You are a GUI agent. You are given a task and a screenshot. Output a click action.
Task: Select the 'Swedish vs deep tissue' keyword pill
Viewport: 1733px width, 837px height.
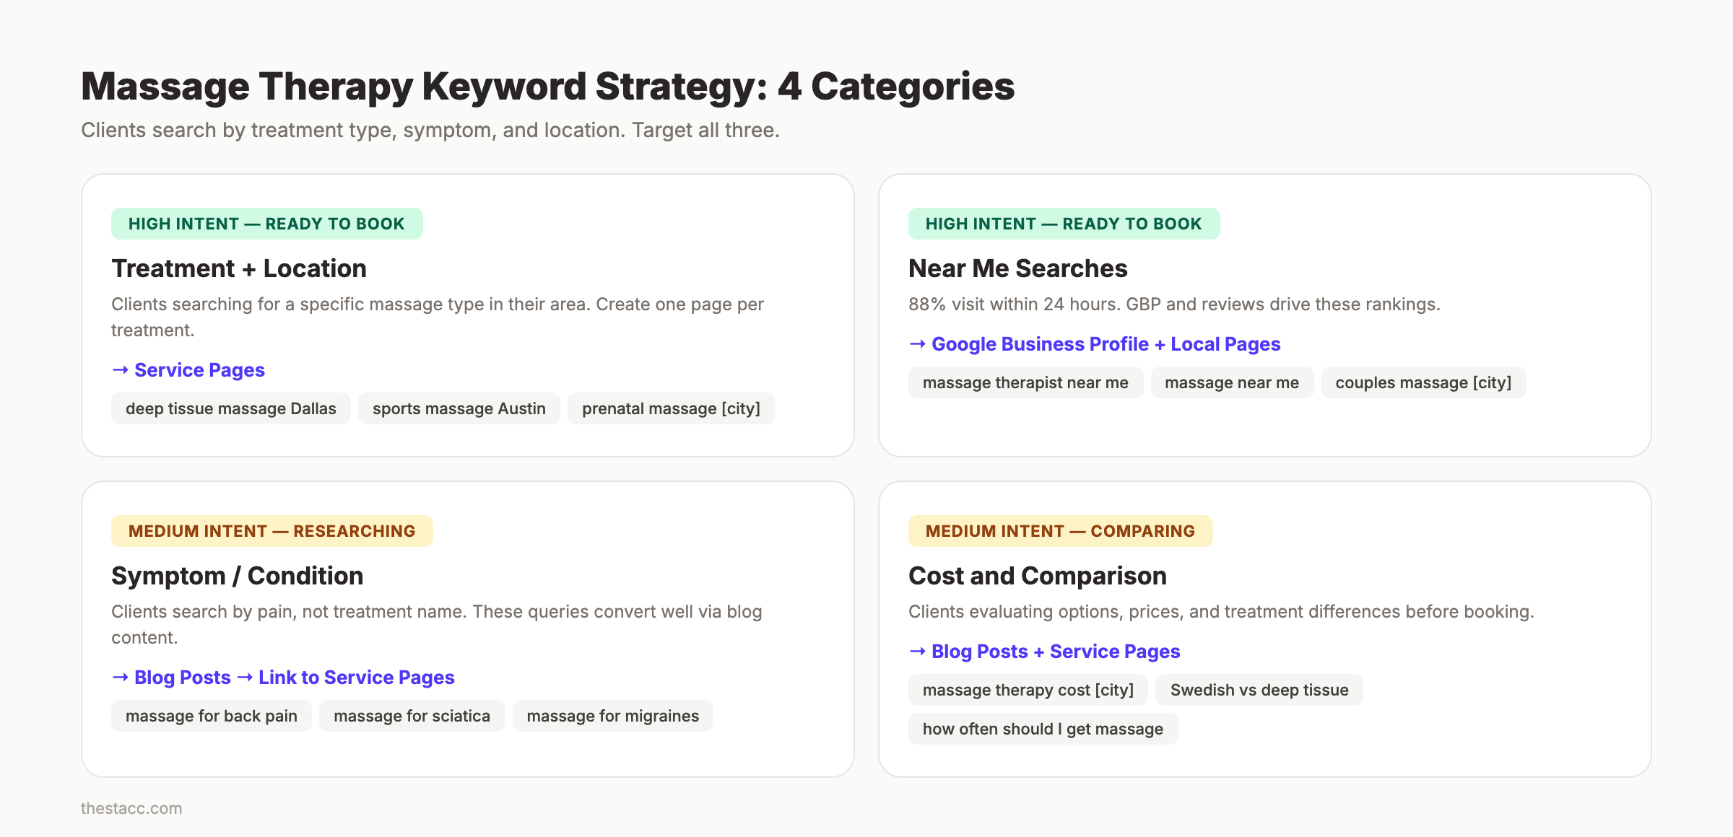pos(1259,690)
